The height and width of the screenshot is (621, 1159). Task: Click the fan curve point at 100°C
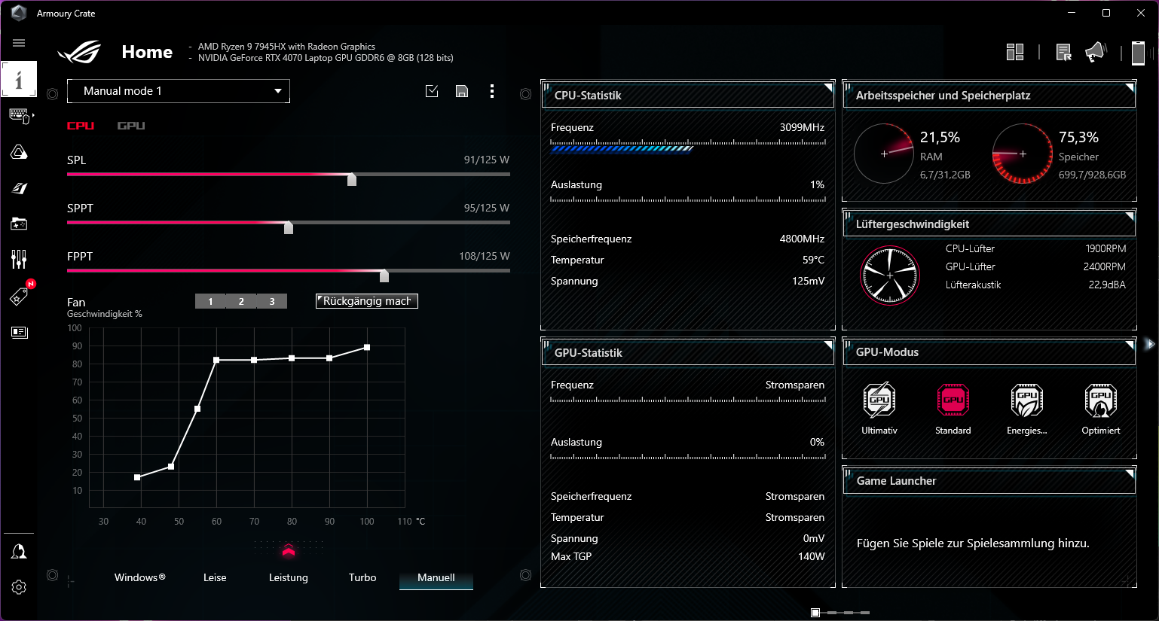367,347
